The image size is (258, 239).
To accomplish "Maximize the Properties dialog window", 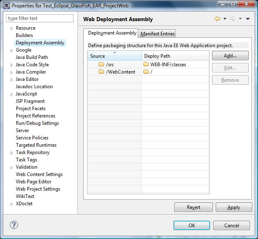I will point(233,4).
